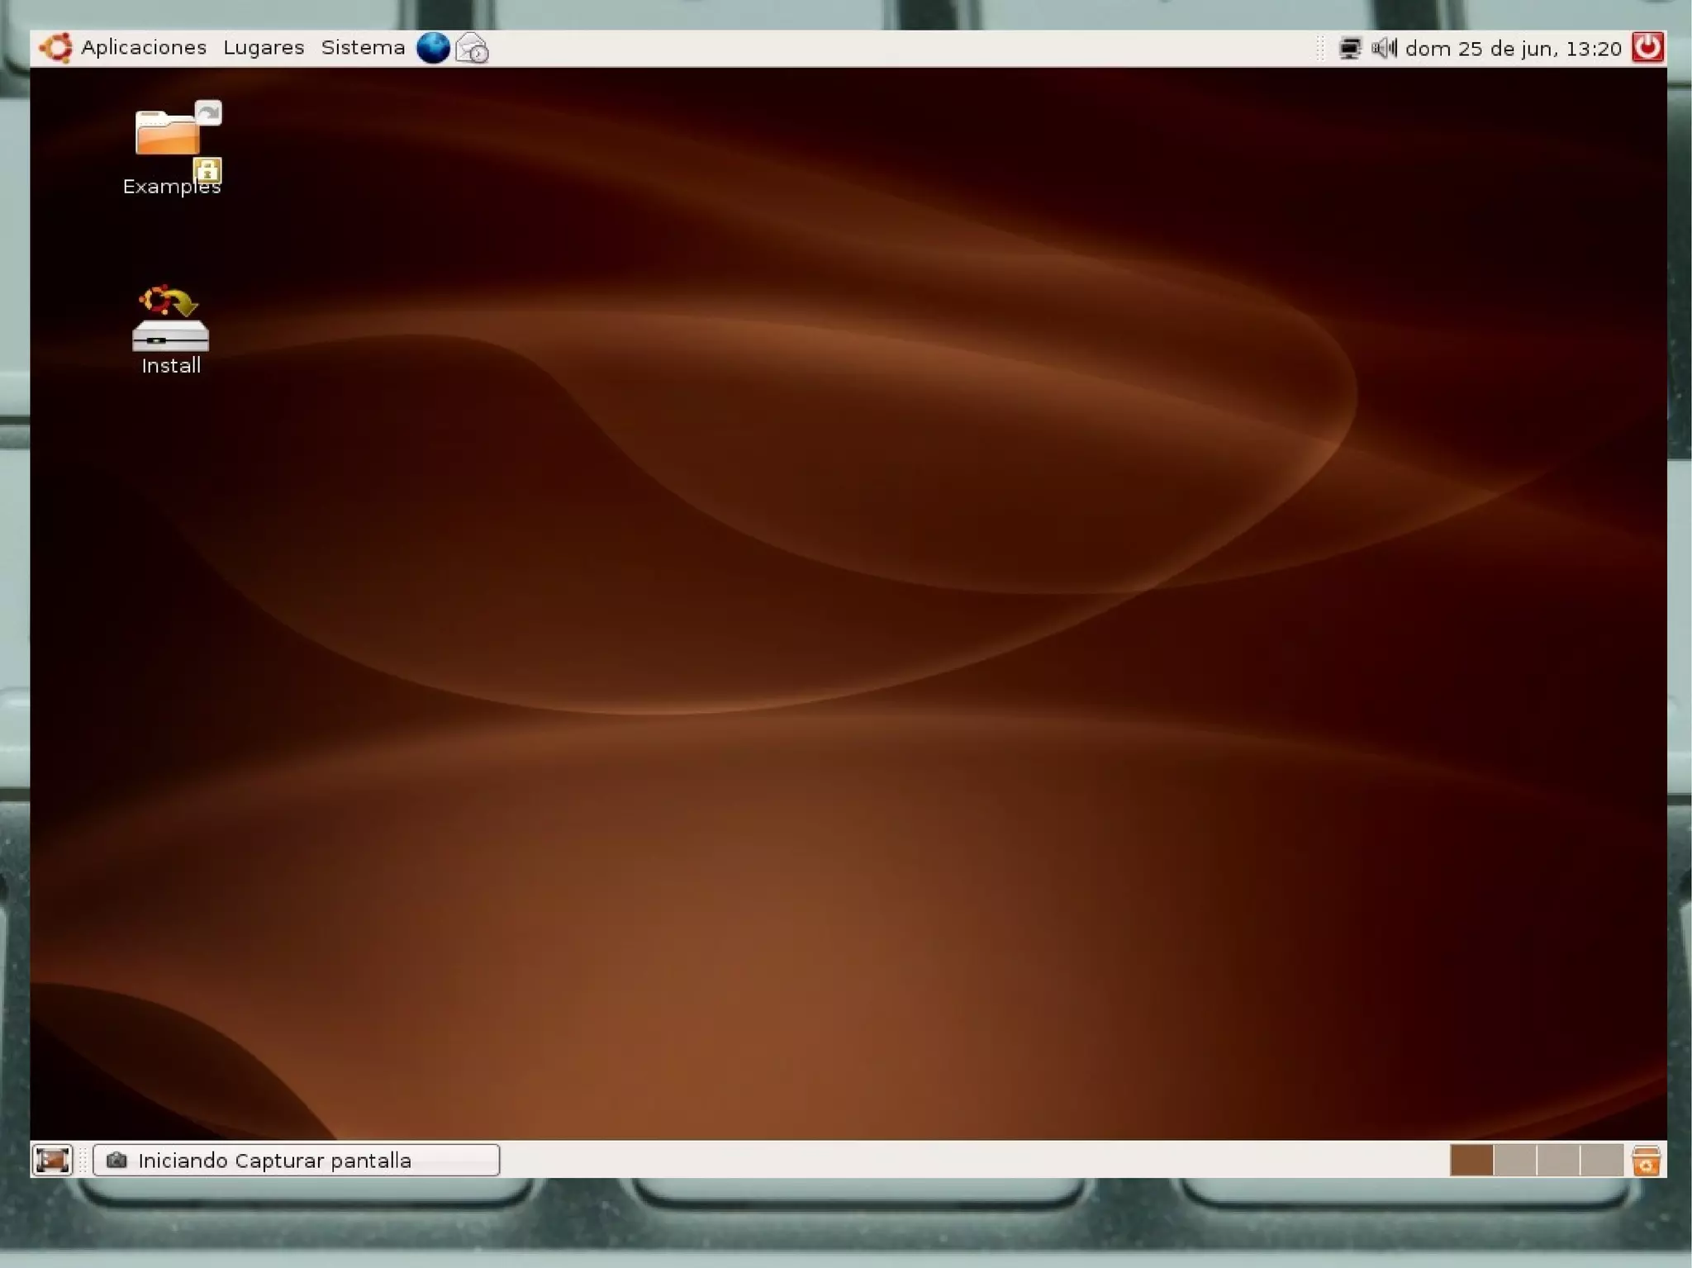The width and height of the screenshot is (1692, 1268).
Task: Open the Aplicaciones menu
Action: pos(143,48)
